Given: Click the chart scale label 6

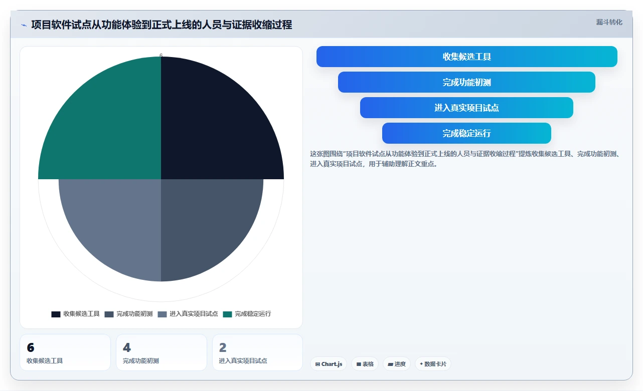Looking at the screenshot, I should [x=161, y=56].
